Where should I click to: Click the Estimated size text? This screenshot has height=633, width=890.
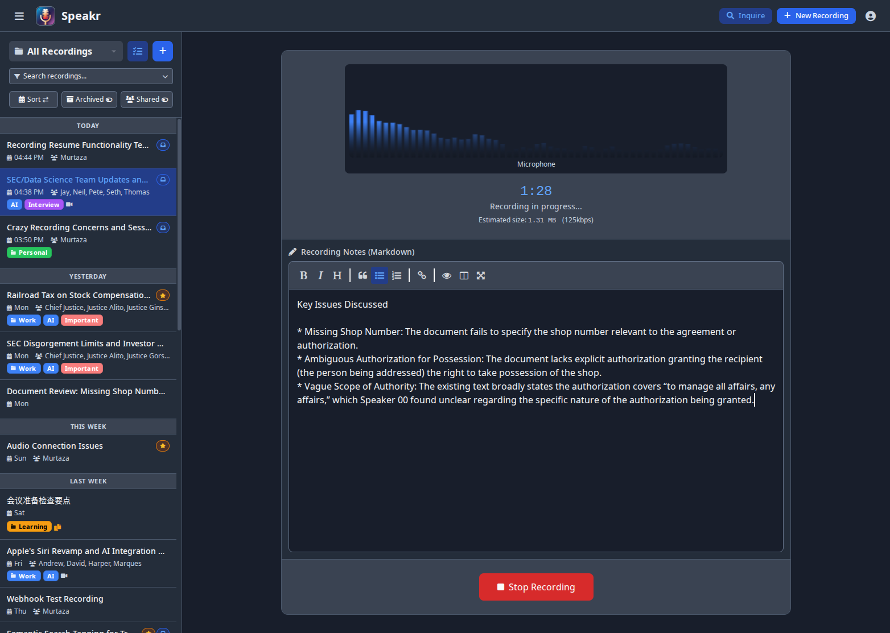click(536, 220)
